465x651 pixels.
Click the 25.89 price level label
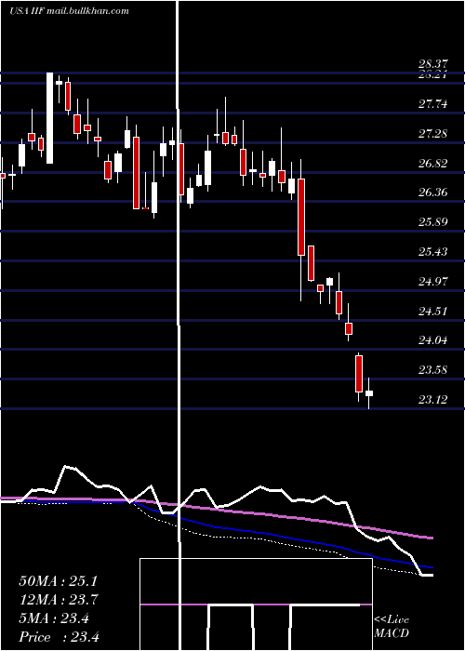[433, 221]
